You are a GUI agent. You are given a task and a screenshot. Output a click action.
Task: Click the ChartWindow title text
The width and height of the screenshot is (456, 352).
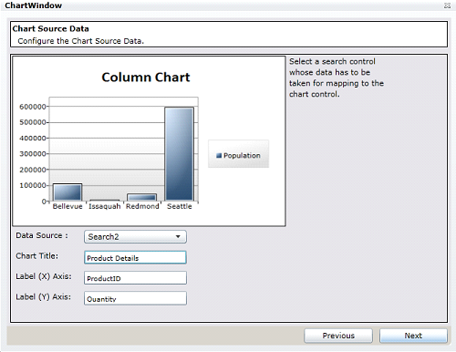[x=33, y=5]
